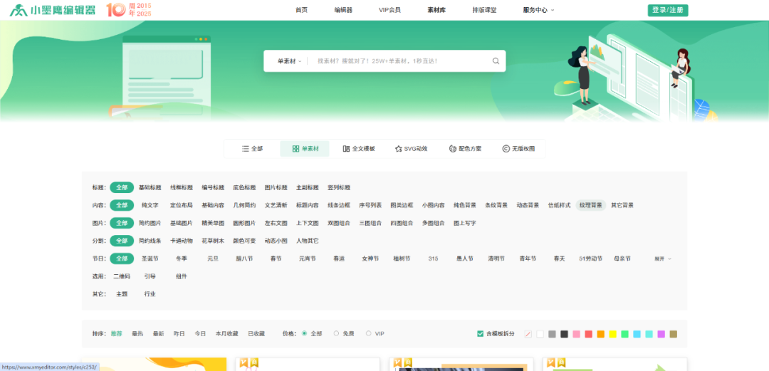The height and width of the screenshot is (371, 769).
Task: Expand more holidays with 展开
Action: pyautogui.click(x=663, y=258)
